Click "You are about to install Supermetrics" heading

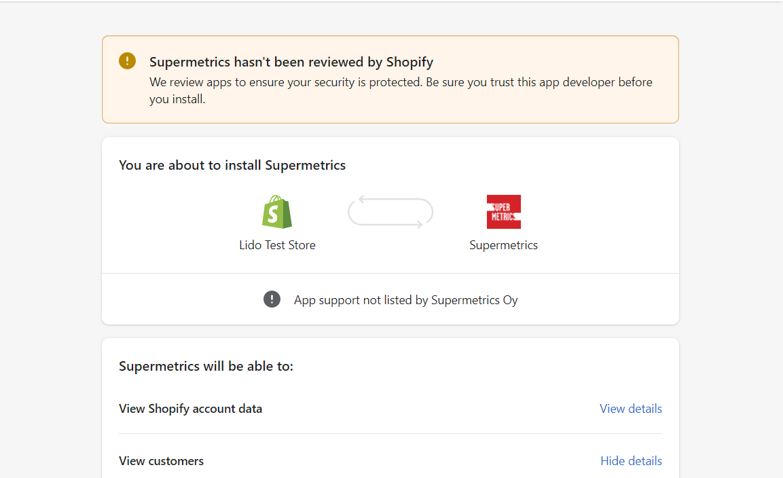tap(232, 165)
